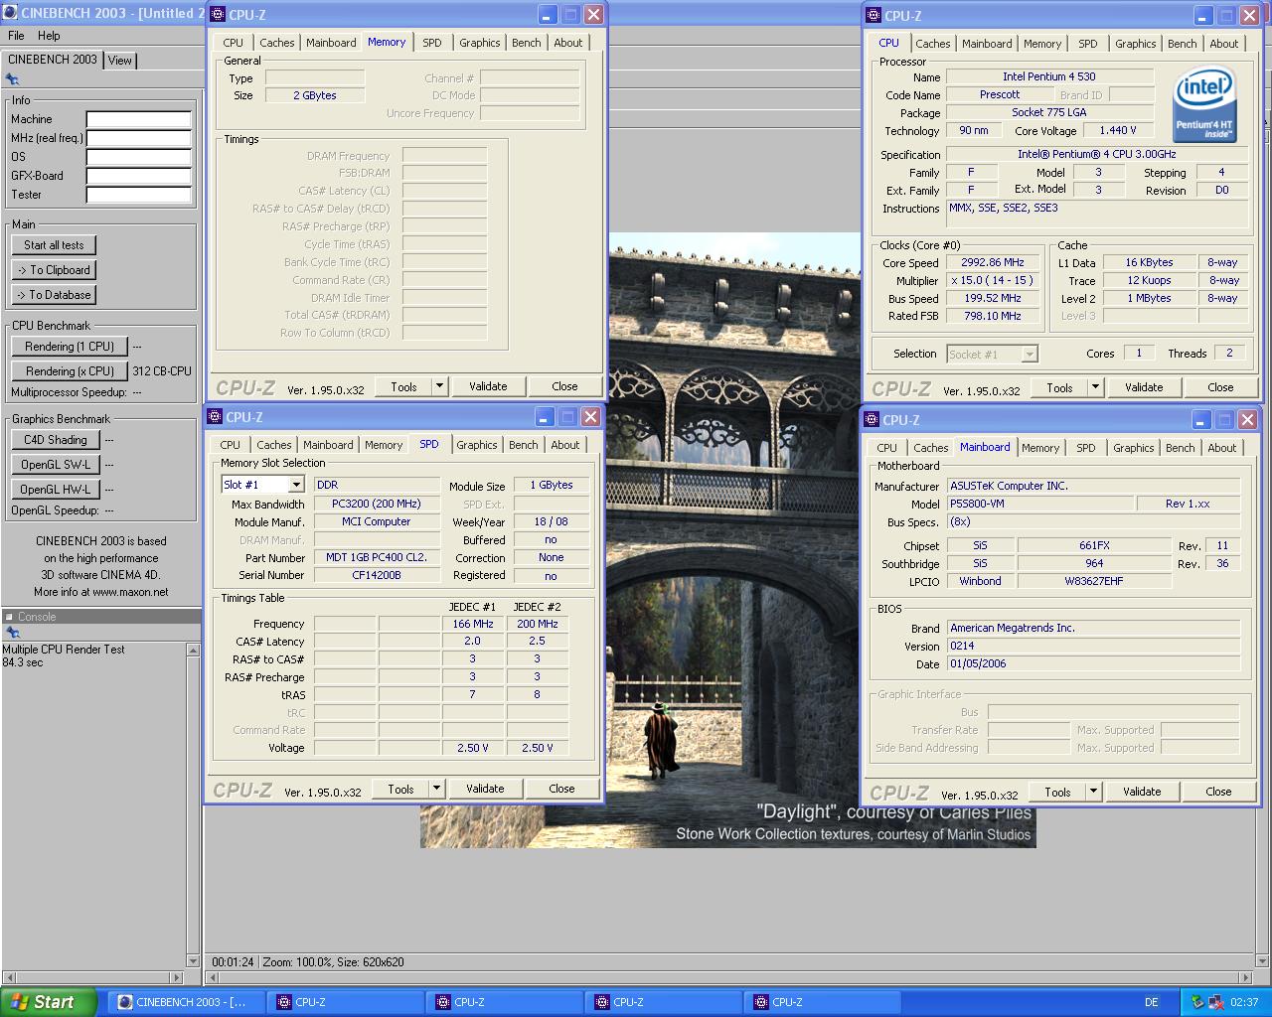The height and width of the screenshot is (1017, 1272).
Task: Switch to the View tab in CINEBENCH
Action: [120, 61]
